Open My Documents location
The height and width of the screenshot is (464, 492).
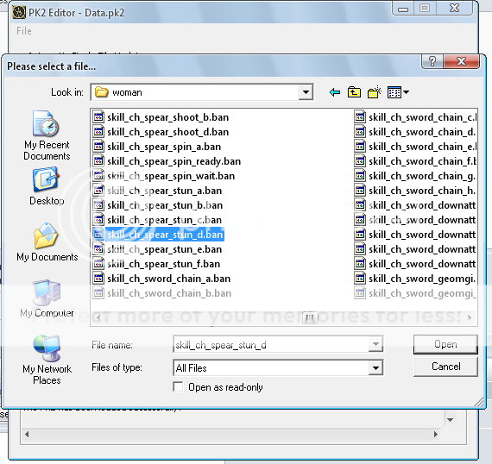pos(47,242)
